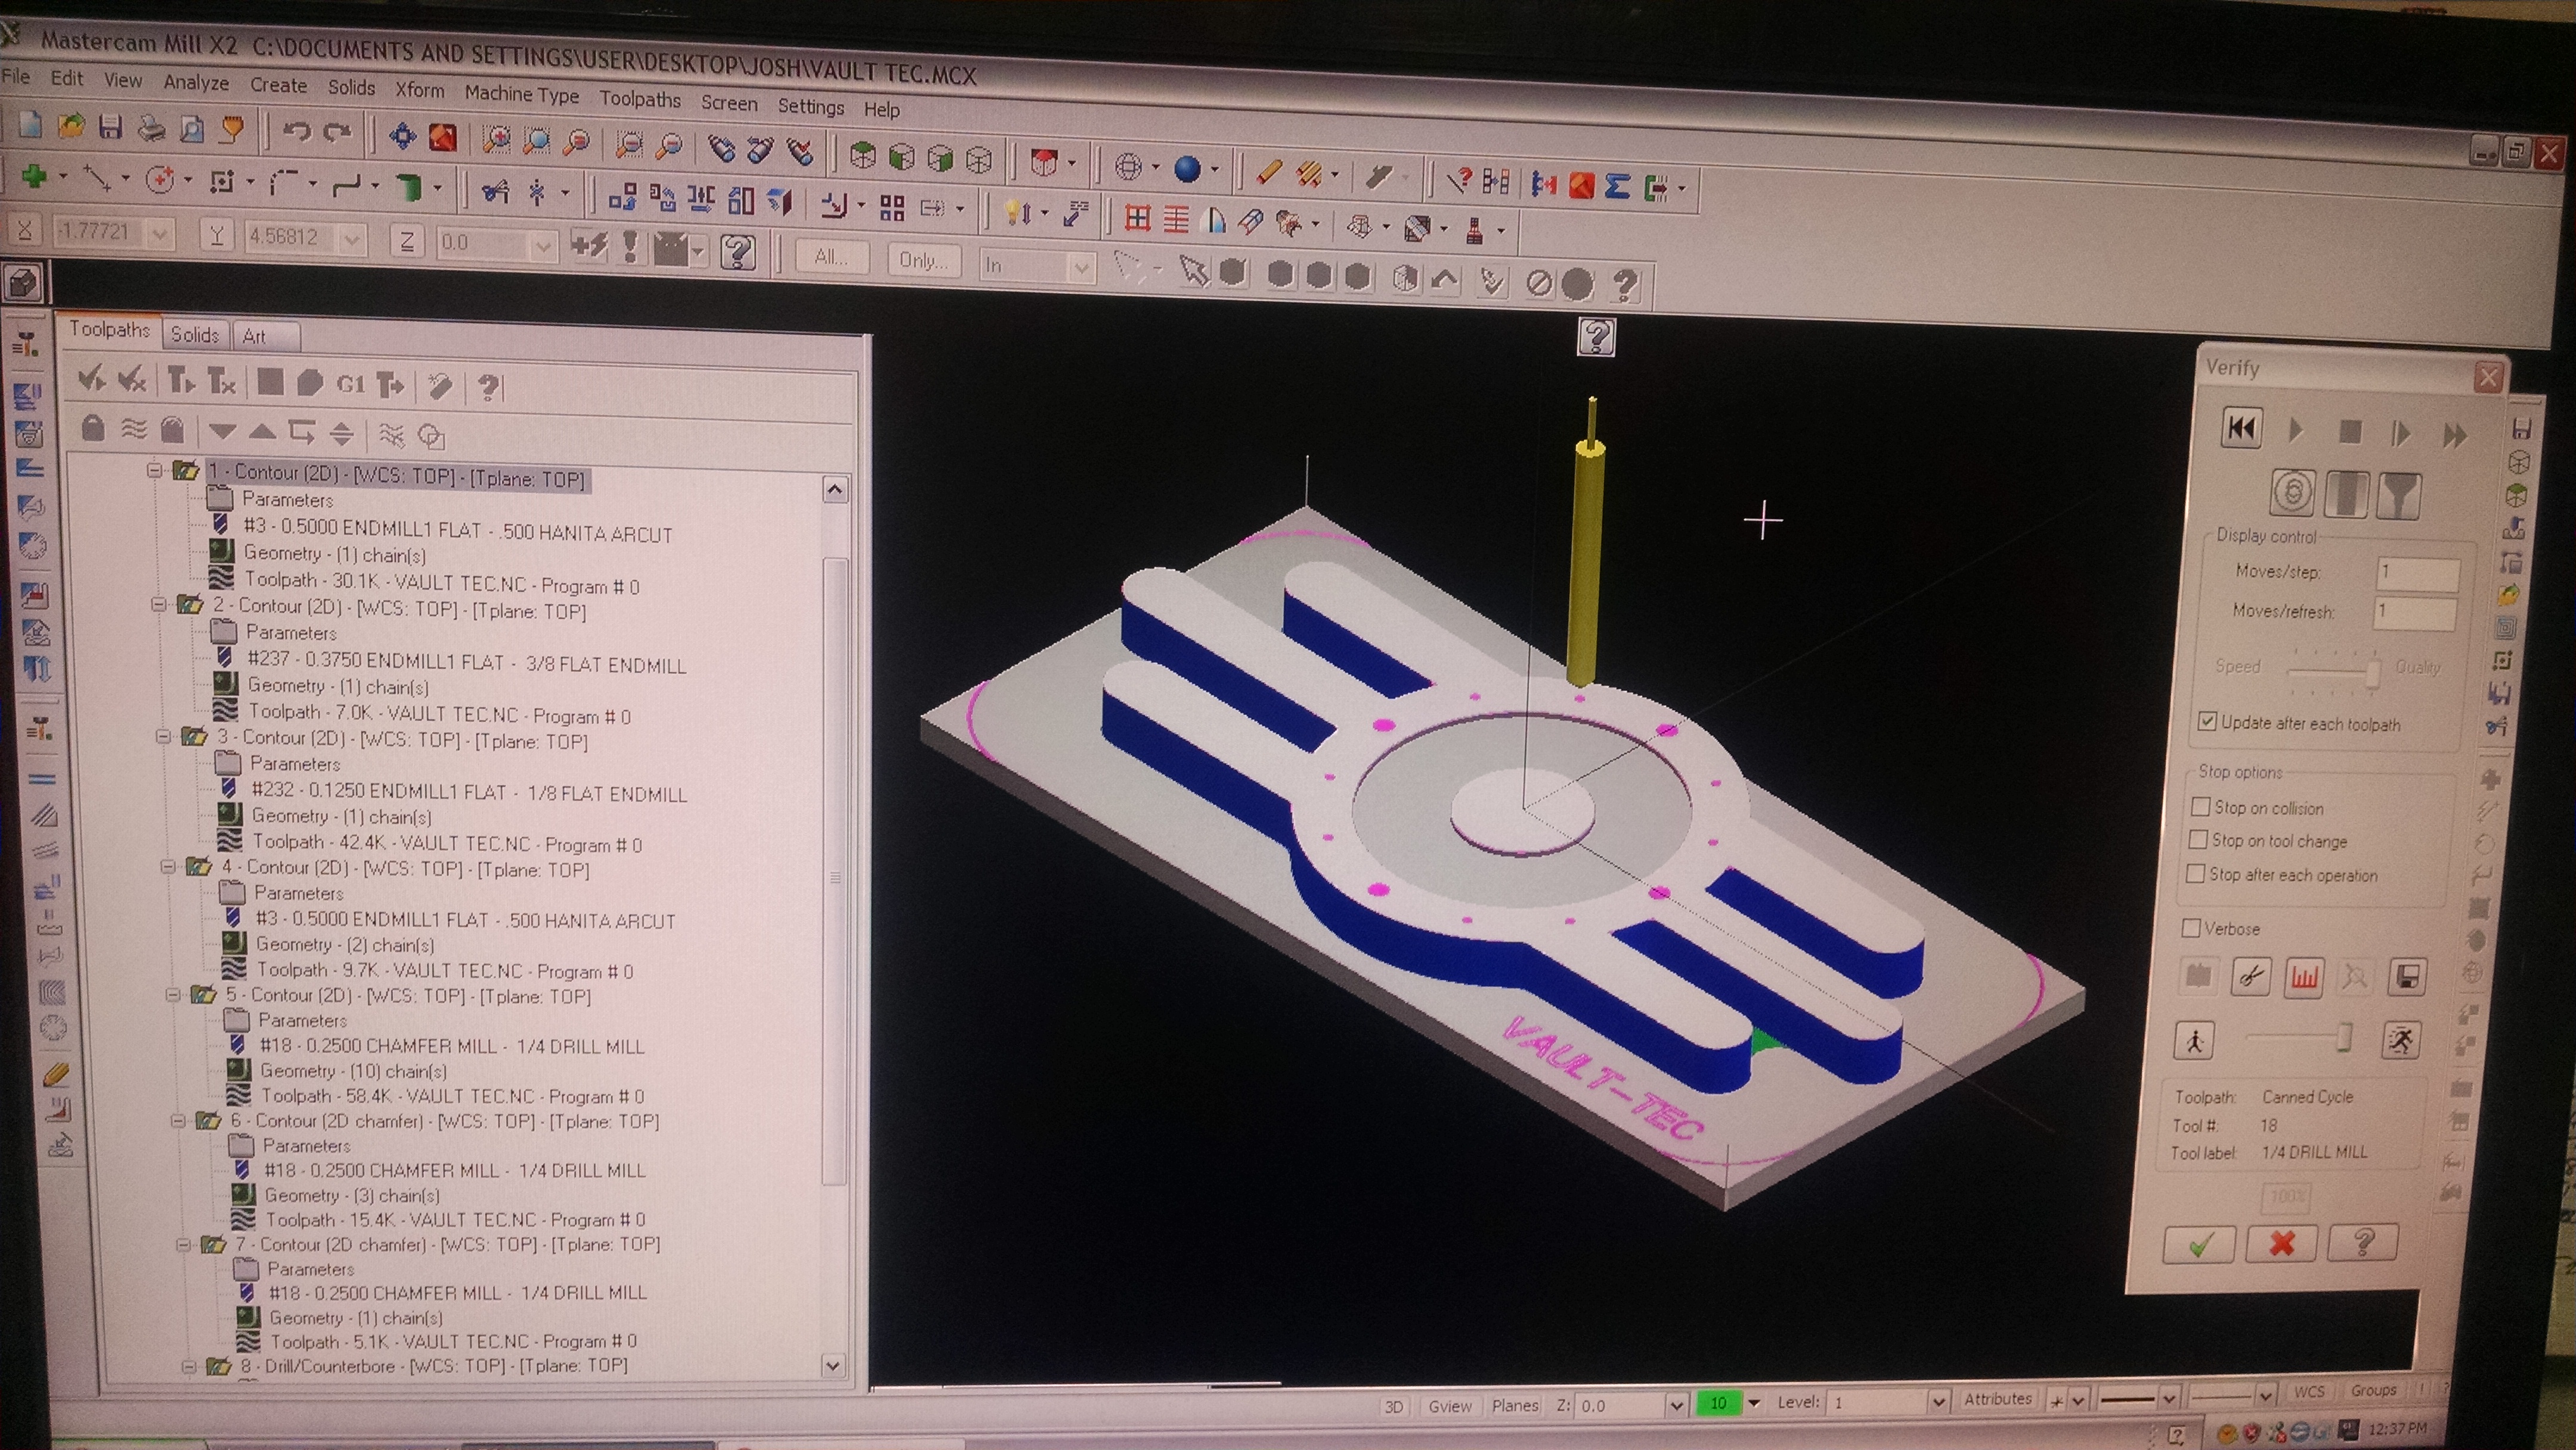Image resolution: width=2576 pixels, height=1450 pixels.
Task: Enable Stop on tool change checkbox
Action: [x=2198, y=840]
